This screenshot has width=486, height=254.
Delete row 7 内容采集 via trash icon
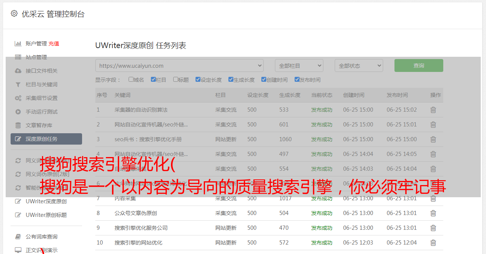pyautogui.click(x=433, y=198)
